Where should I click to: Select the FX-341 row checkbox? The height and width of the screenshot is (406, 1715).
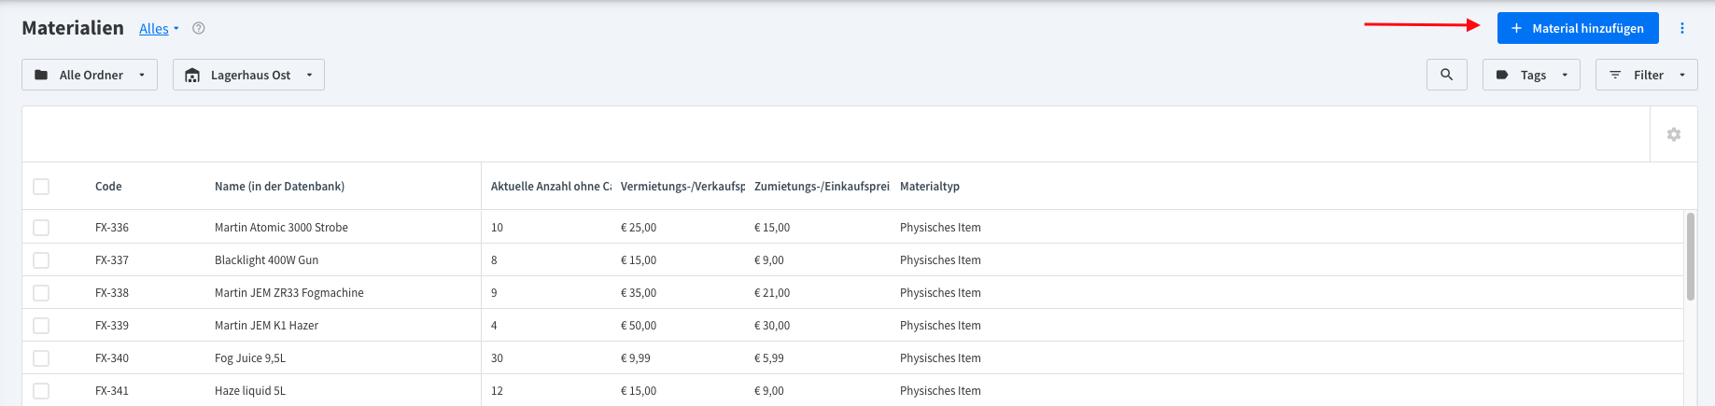pos(41,391)
